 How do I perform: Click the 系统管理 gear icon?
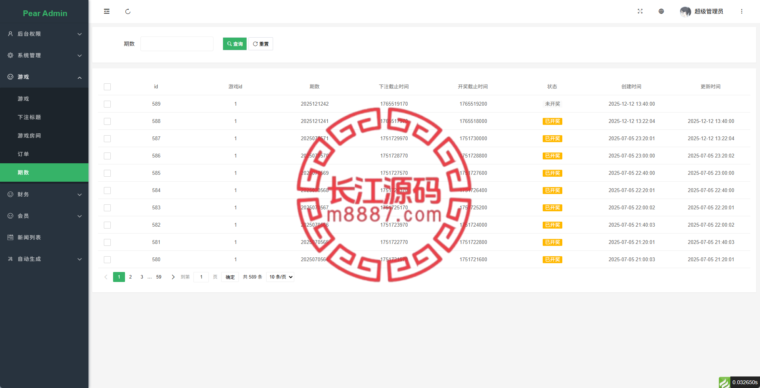pos(10,55)
